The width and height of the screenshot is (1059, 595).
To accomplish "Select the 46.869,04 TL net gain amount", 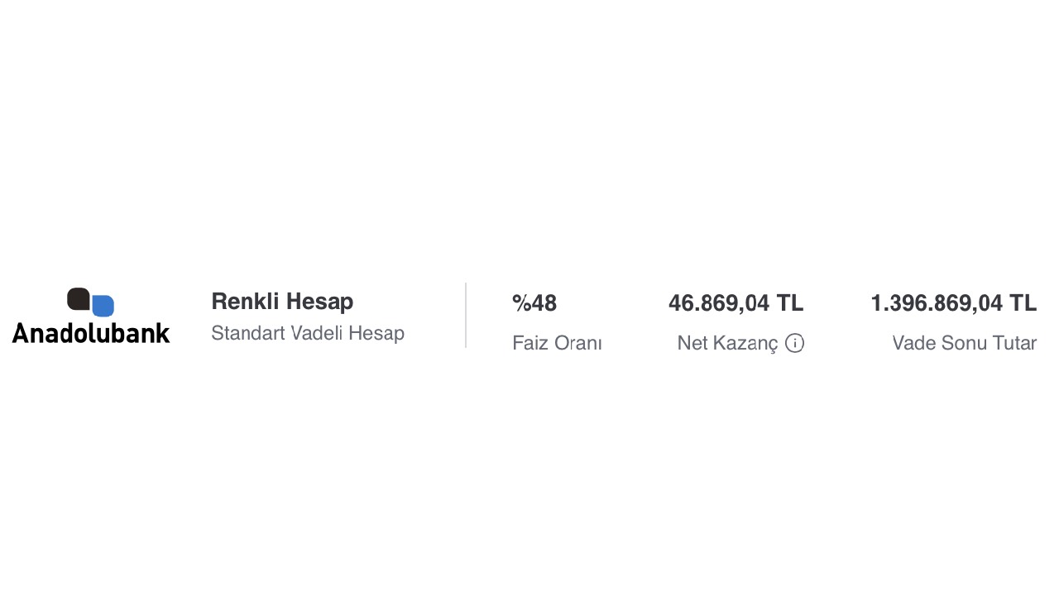I will coord(736,303).
